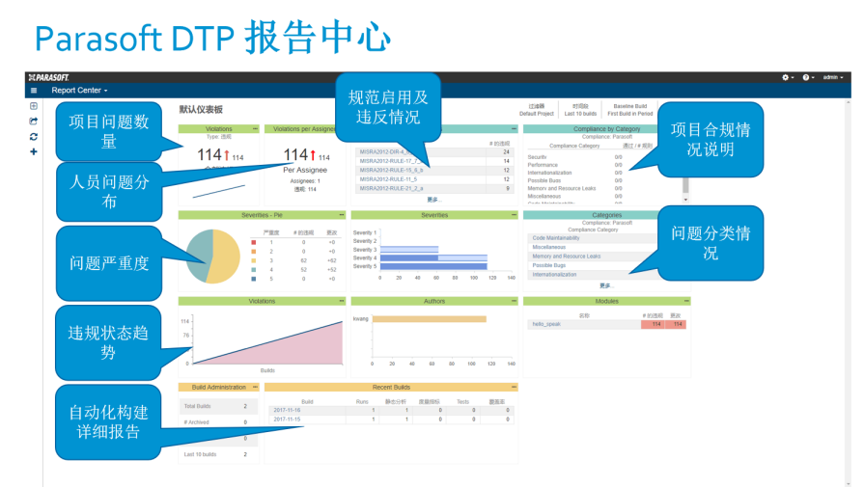Click Last 10 builds period selector at top
The height and width of the screenshot is (487, 864).
pyautogui.click(x=580, y=110)
